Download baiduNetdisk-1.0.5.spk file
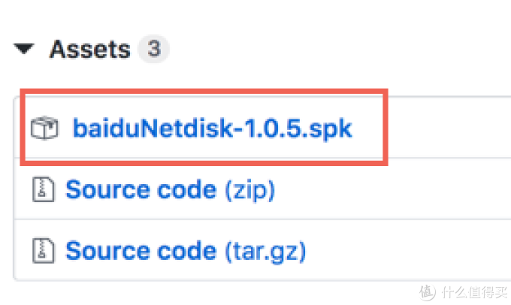The height and width of the screenshot is (305, 511). (213, 128)
